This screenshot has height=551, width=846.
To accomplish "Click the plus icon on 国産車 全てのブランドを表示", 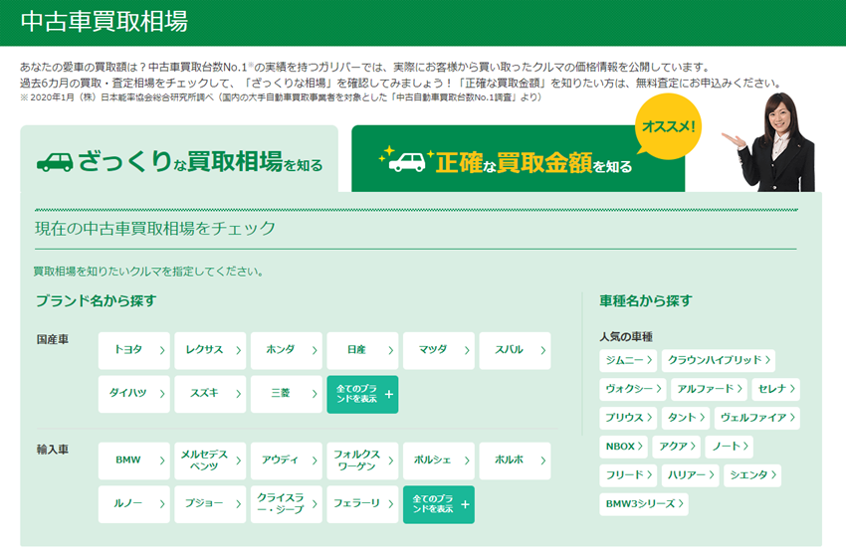I will (388, 395).
